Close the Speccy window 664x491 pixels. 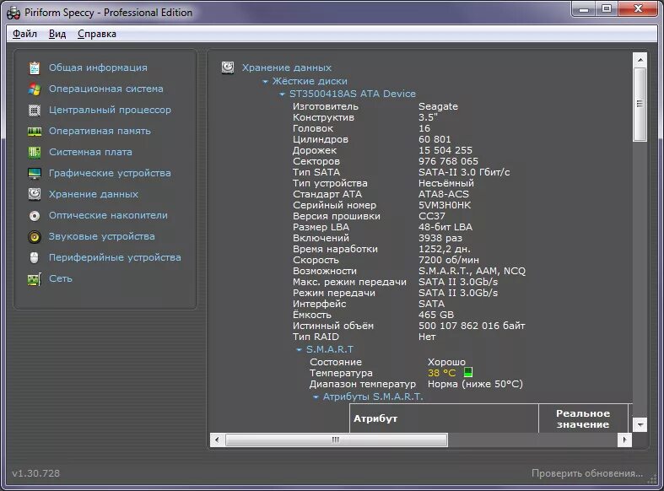pos(638,9)
